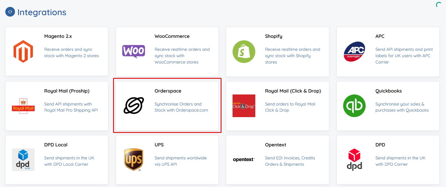Open the Orderspace integration title
The width and height of the screenshot is (446, 187).
click(x=168, y=91)
